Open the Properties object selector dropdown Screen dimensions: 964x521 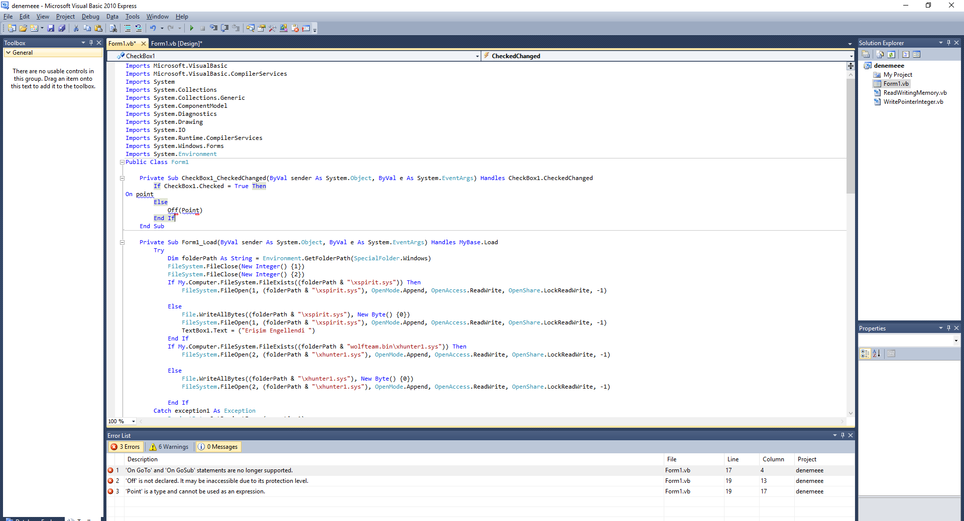click(956, 340)
